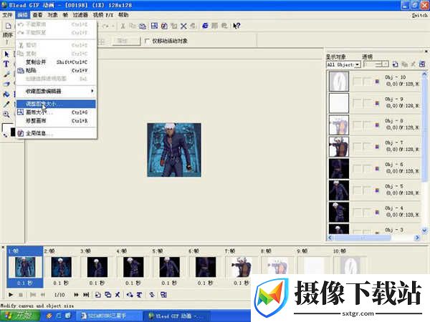Open the 文件 menu

(x=7, y=15)
